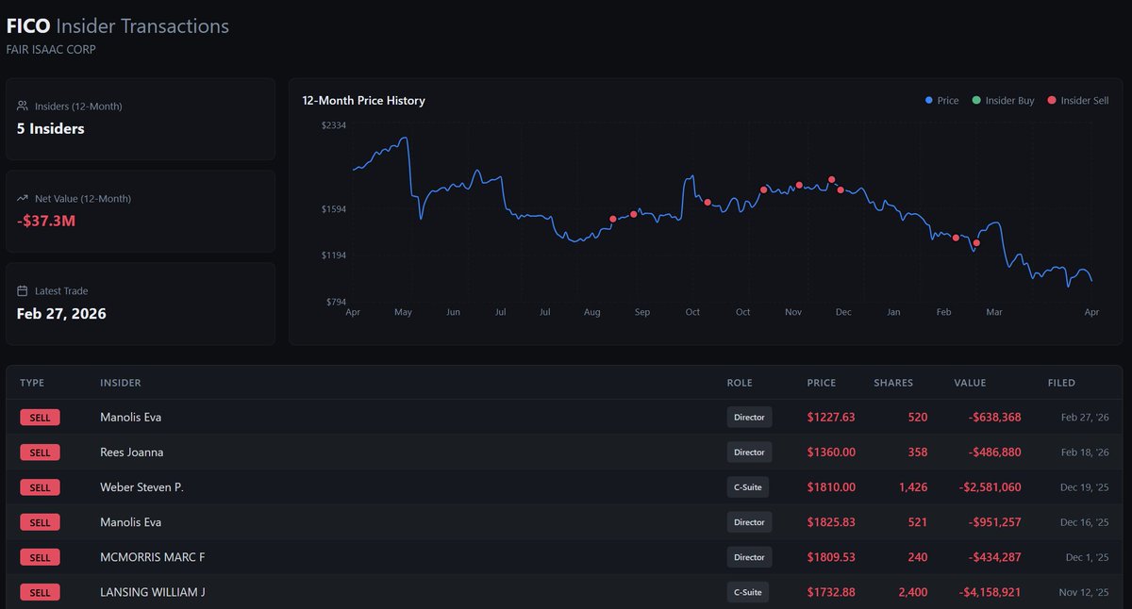
Task: Select insider name Weber Steven P.
Action: [x=141, y=487]
